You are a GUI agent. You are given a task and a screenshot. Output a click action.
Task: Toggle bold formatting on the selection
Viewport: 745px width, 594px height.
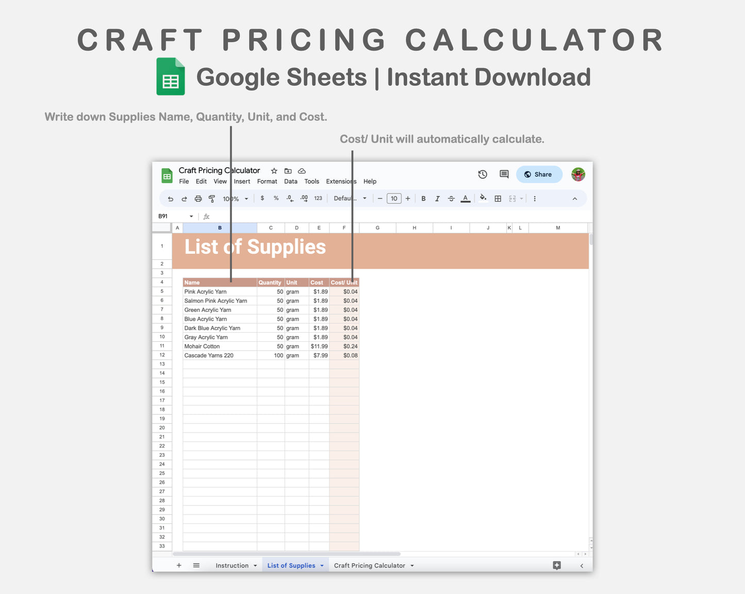click(x=423, y=198)
